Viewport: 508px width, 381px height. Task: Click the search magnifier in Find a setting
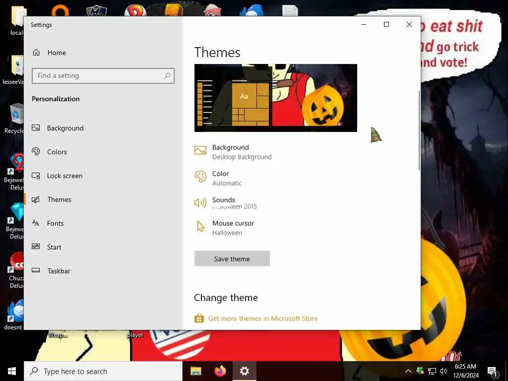(x=167, y=75)
